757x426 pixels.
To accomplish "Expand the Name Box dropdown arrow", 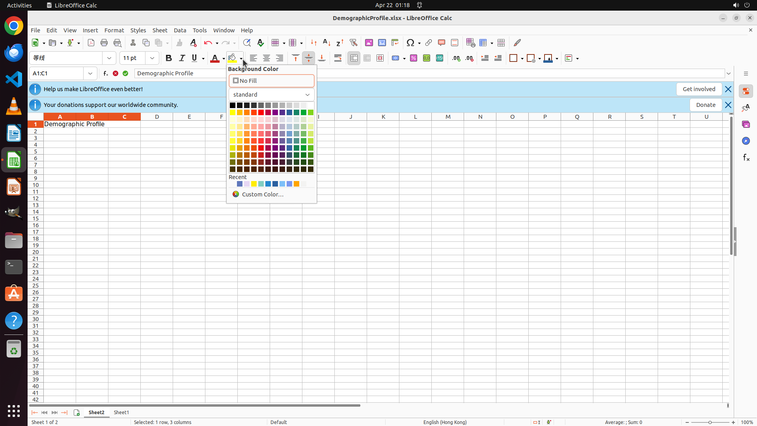I will point(90,73).
